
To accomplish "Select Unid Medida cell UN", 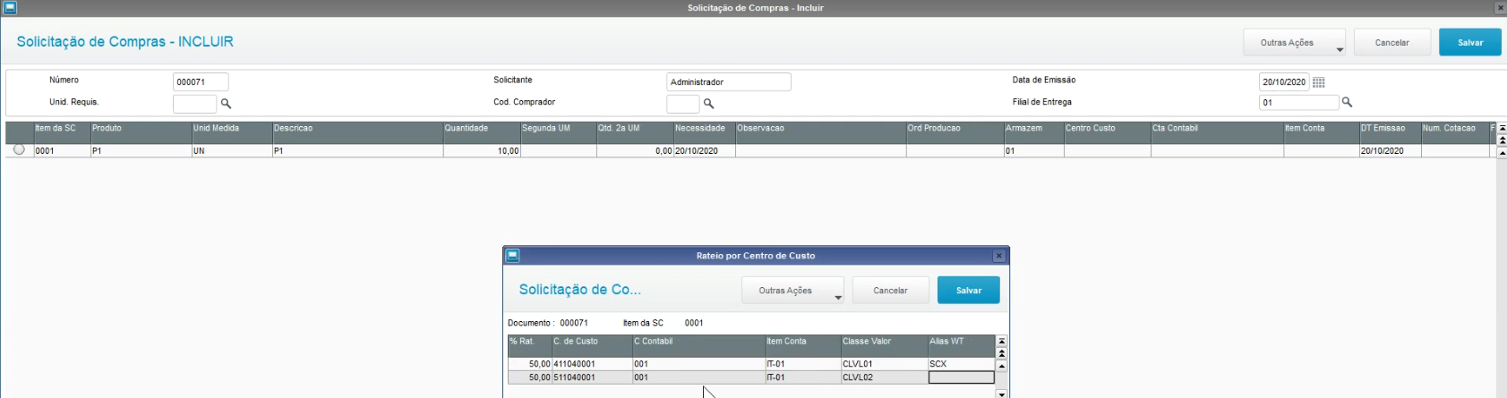I will (231, 151).
